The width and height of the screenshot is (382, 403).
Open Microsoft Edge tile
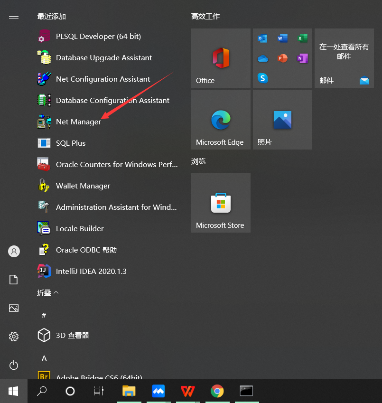pyautogui.click(x=221, y=120)
